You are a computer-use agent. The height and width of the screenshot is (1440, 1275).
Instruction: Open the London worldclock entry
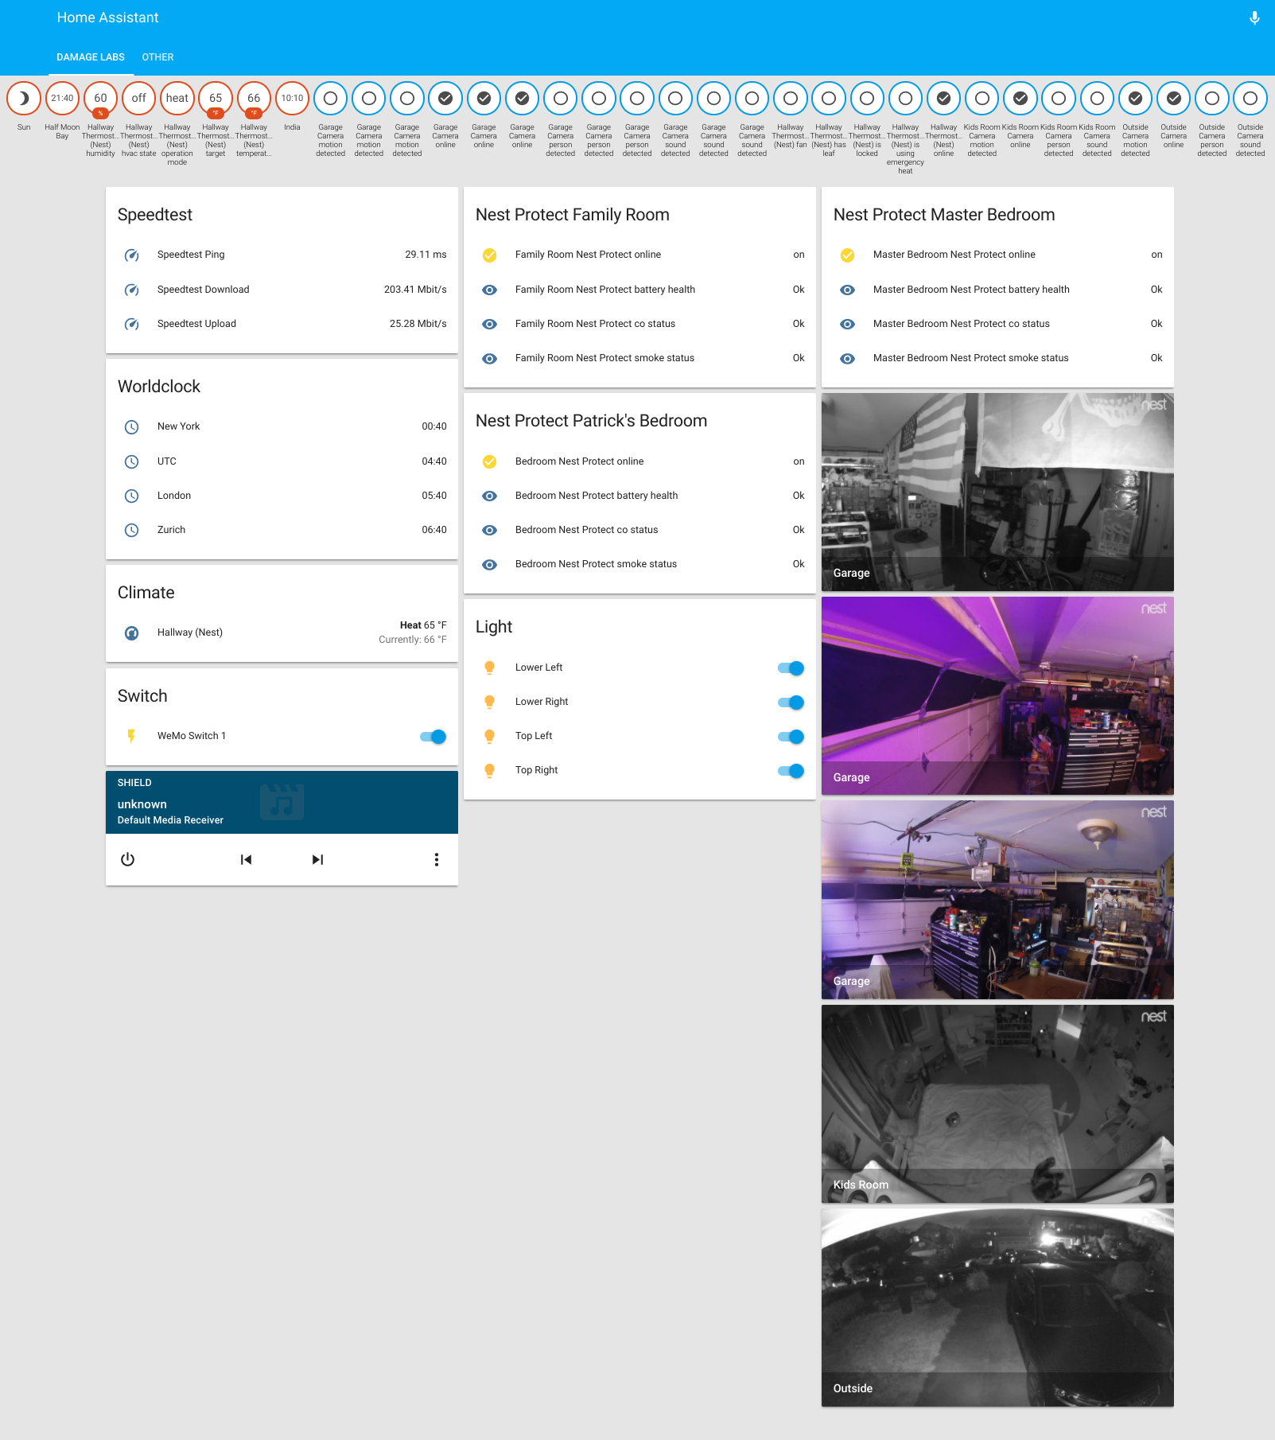tap(282, 496)
